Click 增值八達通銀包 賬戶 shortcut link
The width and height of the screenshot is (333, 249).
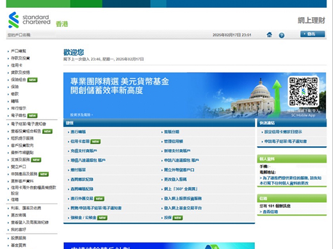(88, 160)
